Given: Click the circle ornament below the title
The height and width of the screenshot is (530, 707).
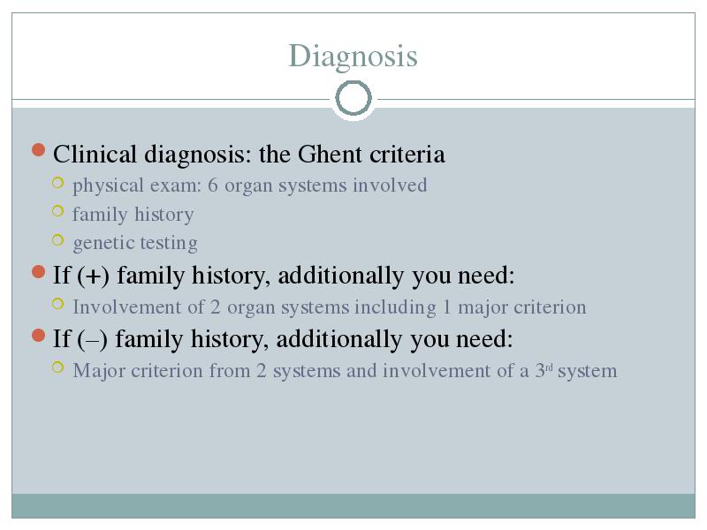Looking at the screenshot, I should click(353, 98).
